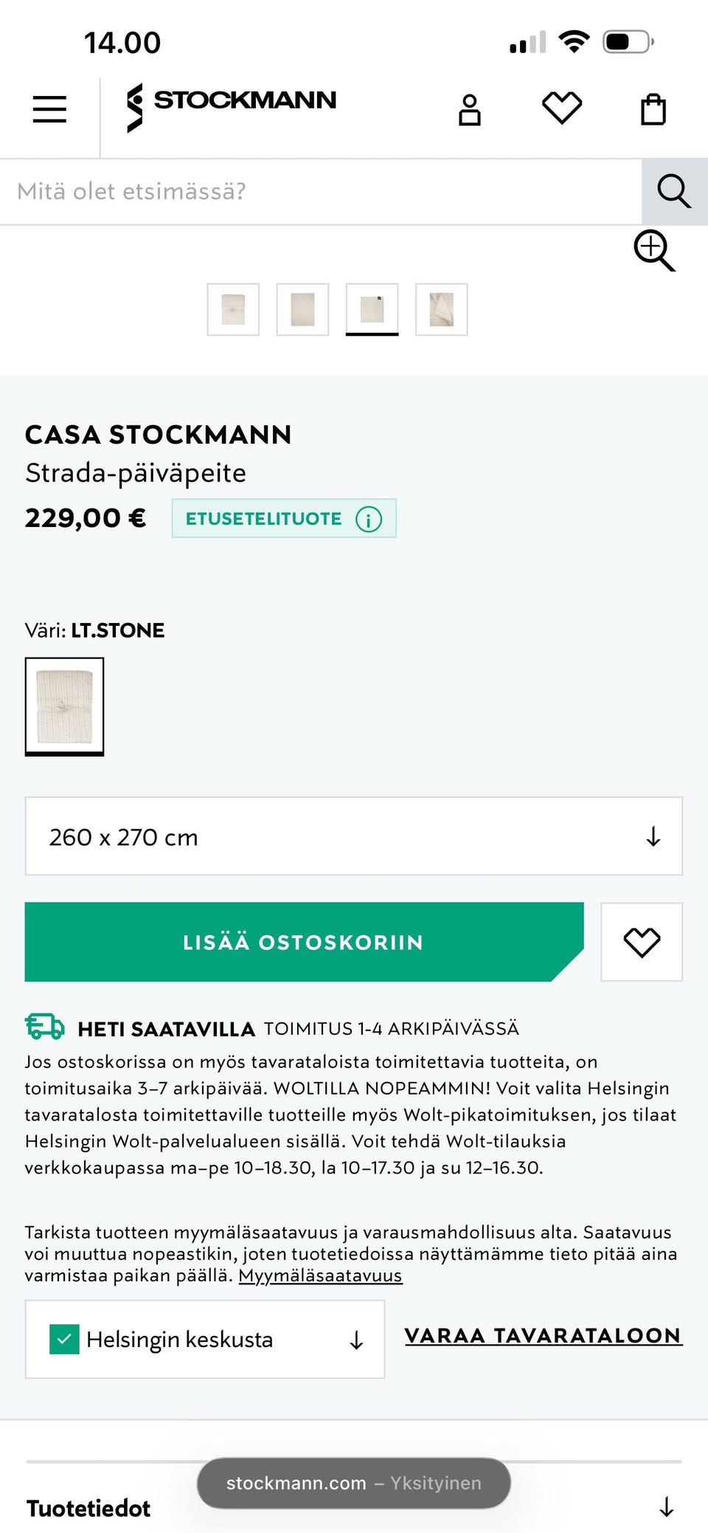Tap the Stockmann logo
The height and width of the screenshot is (1533, 708).
(232, 107)
